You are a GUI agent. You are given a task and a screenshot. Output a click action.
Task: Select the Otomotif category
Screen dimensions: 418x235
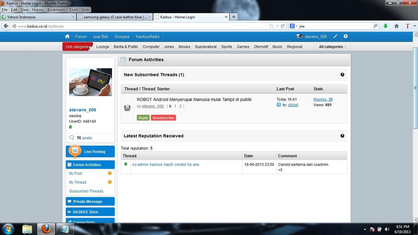(x=261, y=47)
